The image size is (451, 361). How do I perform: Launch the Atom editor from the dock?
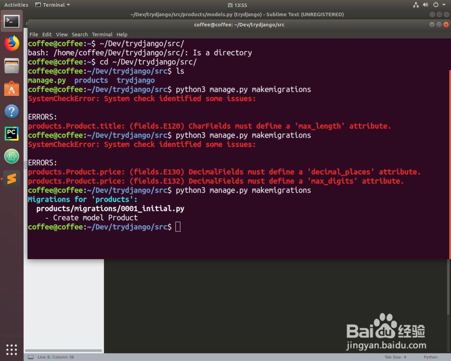pyautogui.click(x=12, y=156)
